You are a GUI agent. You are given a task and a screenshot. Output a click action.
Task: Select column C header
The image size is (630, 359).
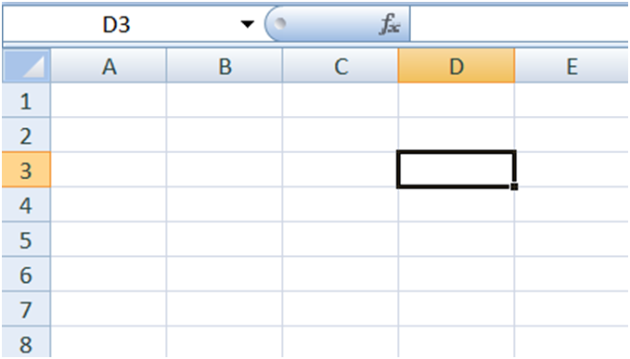341,66
